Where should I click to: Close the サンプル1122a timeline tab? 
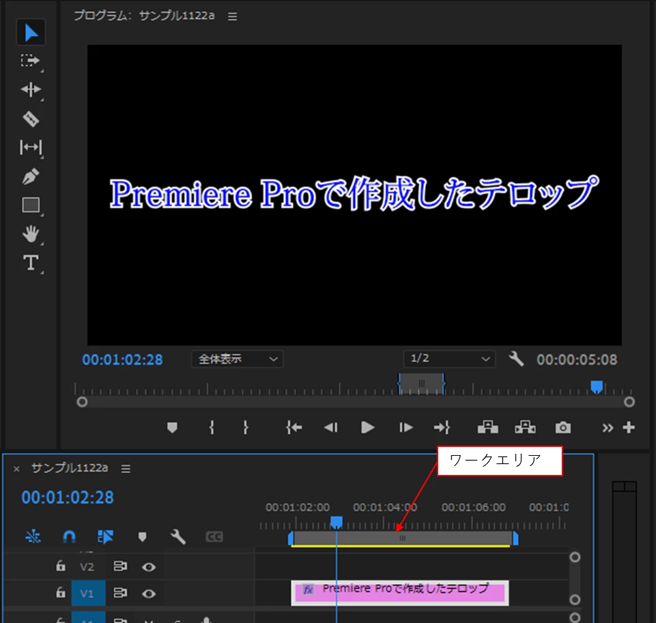17,469
